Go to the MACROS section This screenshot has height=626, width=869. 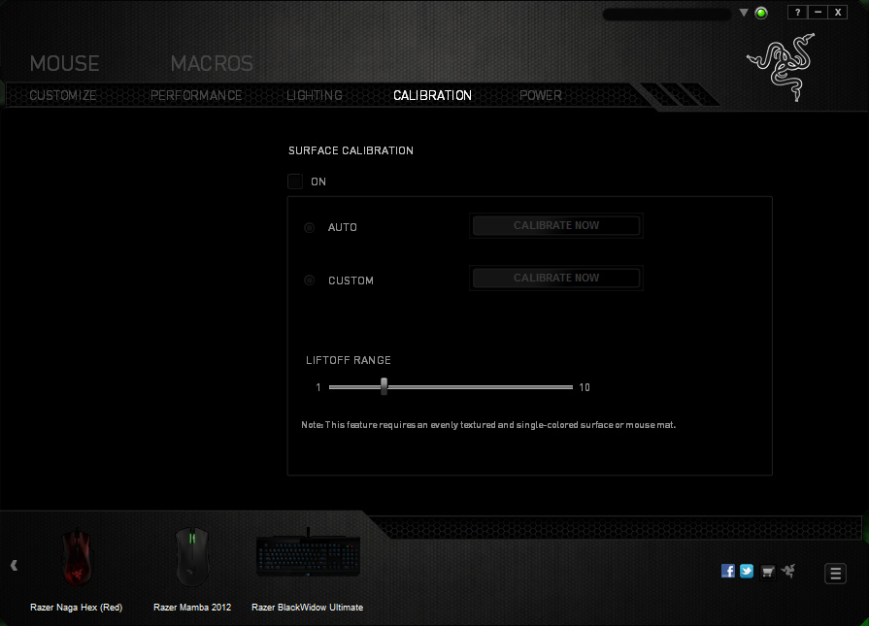click(x=212, y=64)
